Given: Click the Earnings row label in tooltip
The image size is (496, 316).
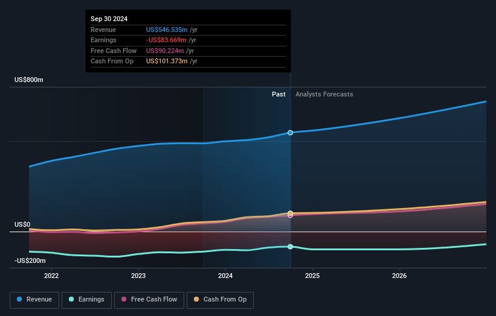Looking at the screenshot, I should [x=103, y=40].
